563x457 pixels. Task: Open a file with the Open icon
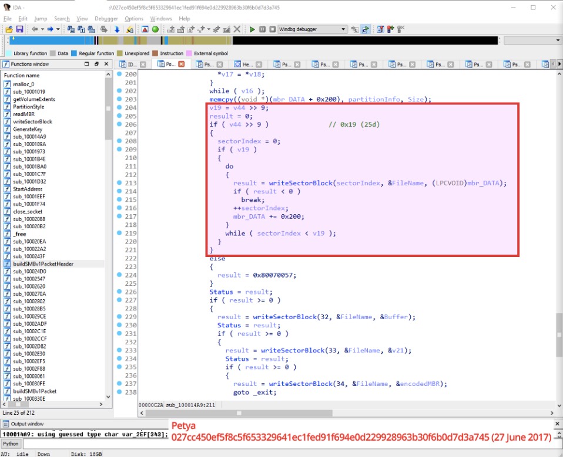(x=8, y=29)
